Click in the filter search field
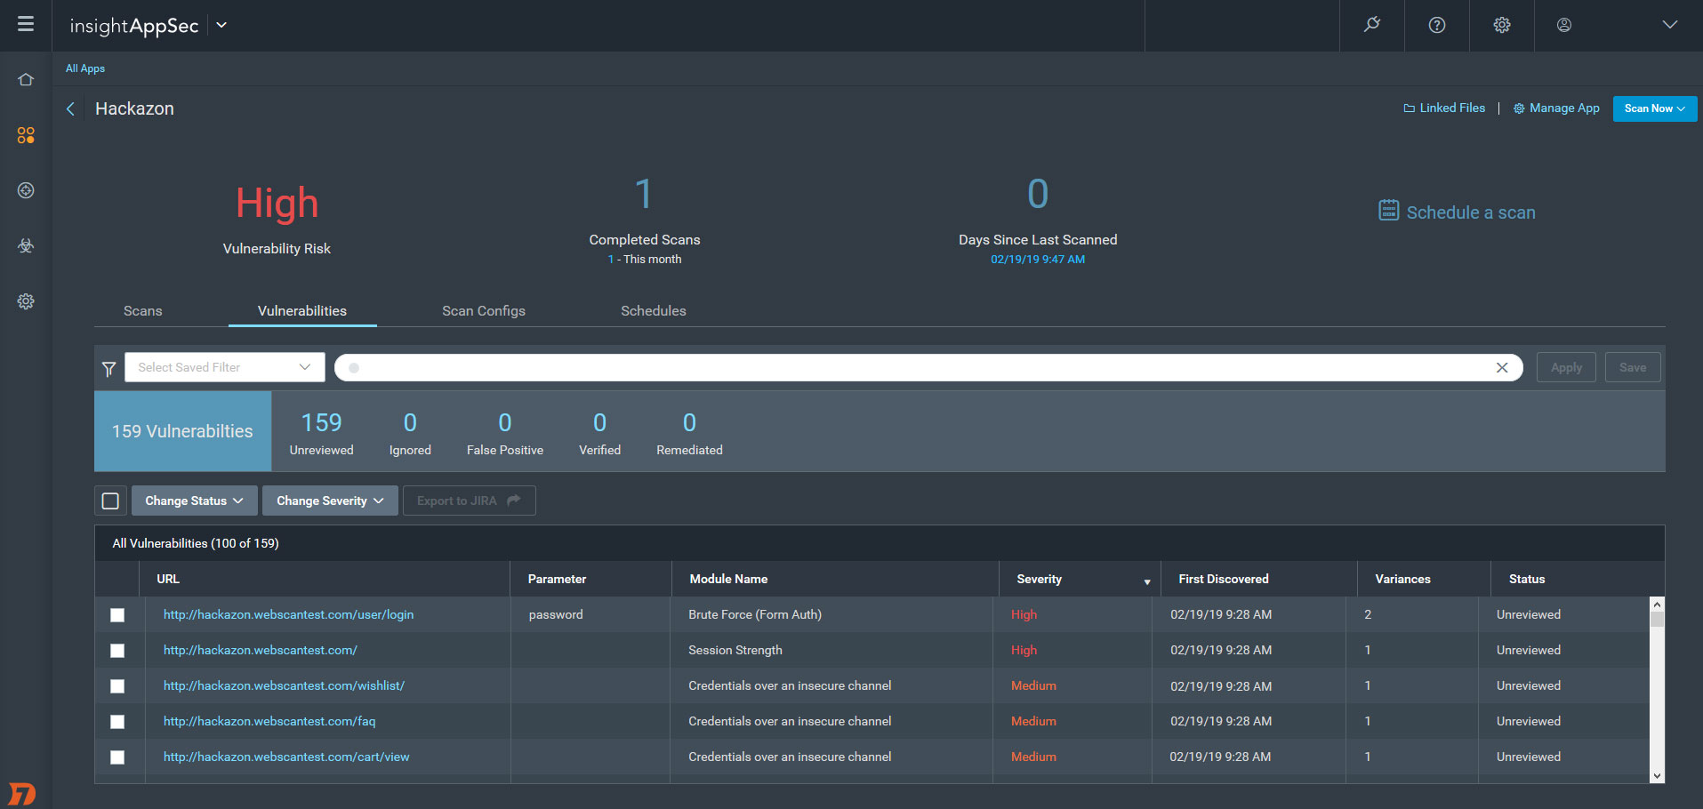 pyautogui.click(x=928, y=367)
